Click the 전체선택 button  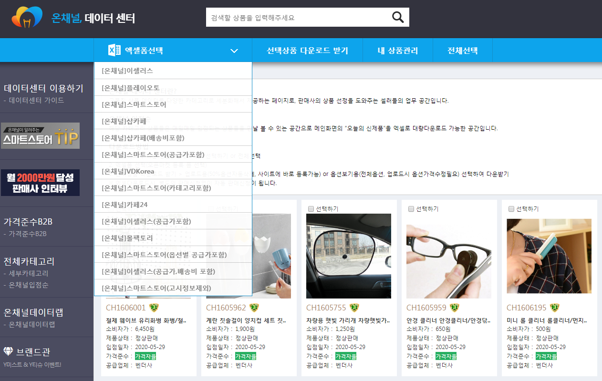pyautogui.click(x=462, y=51)
